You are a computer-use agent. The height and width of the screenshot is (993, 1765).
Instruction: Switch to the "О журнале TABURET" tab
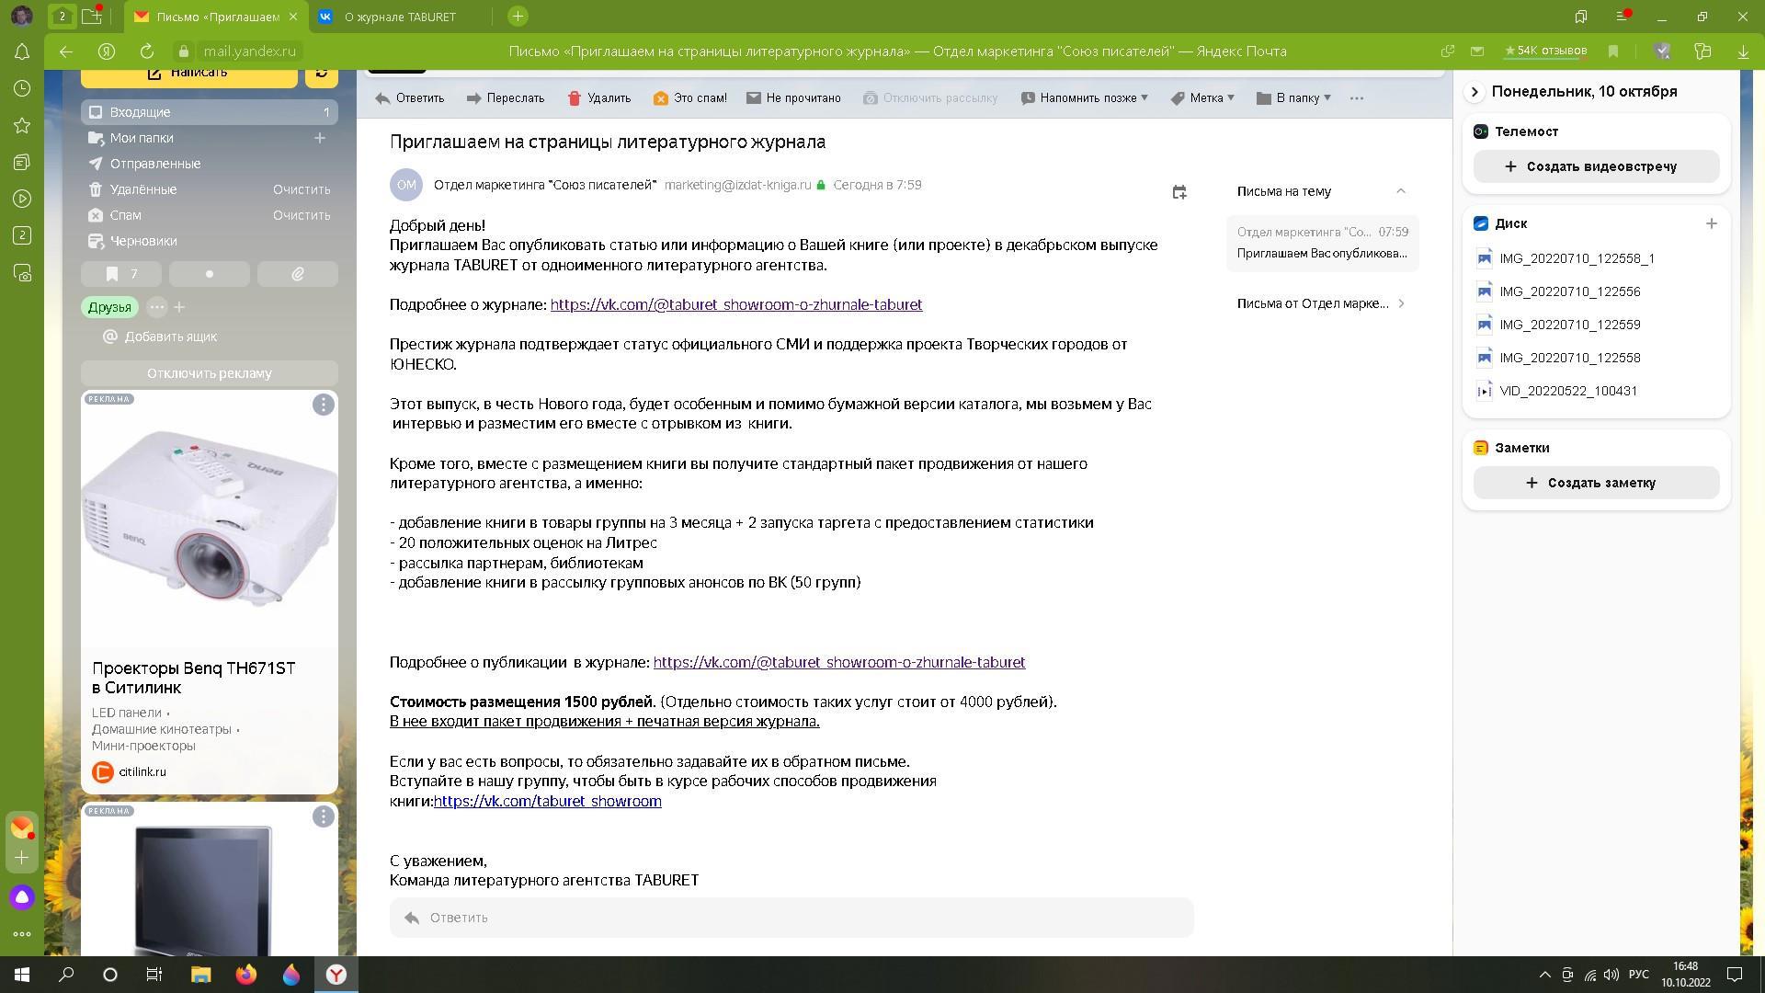tap(400, 17)
